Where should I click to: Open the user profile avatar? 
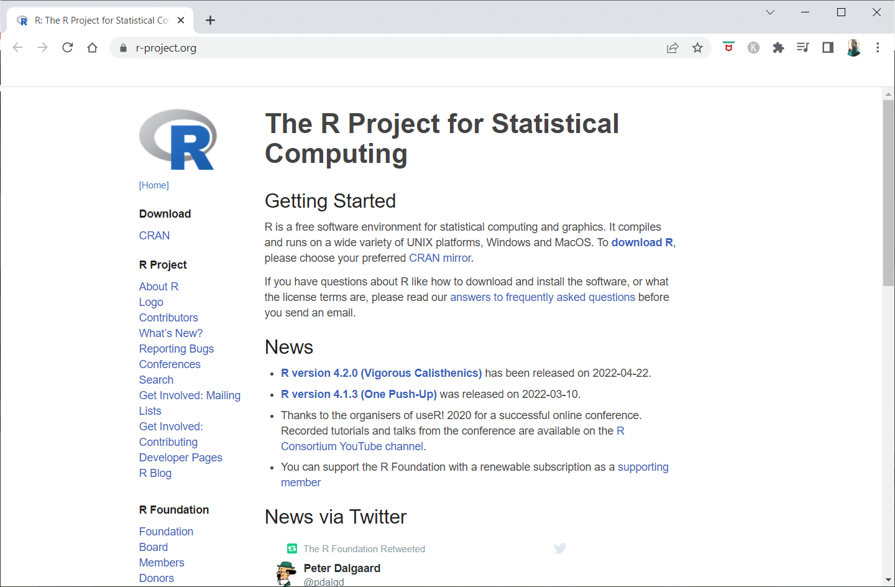pos(853,48)
